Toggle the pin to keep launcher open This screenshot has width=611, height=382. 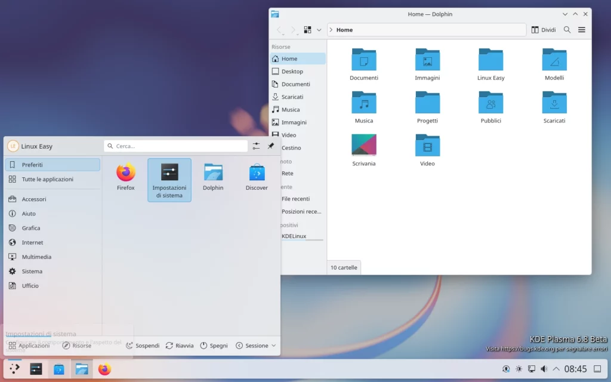click(x=271, y=146)
